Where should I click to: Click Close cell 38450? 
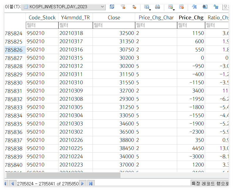coord(114,148)
